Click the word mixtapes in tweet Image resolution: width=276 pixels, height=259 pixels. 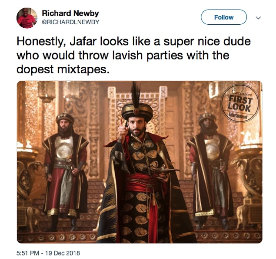tap(82, 70)
